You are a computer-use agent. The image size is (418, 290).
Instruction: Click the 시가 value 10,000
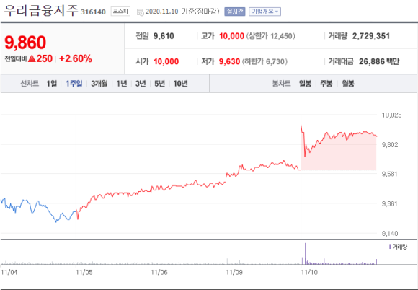click(166, 61)
